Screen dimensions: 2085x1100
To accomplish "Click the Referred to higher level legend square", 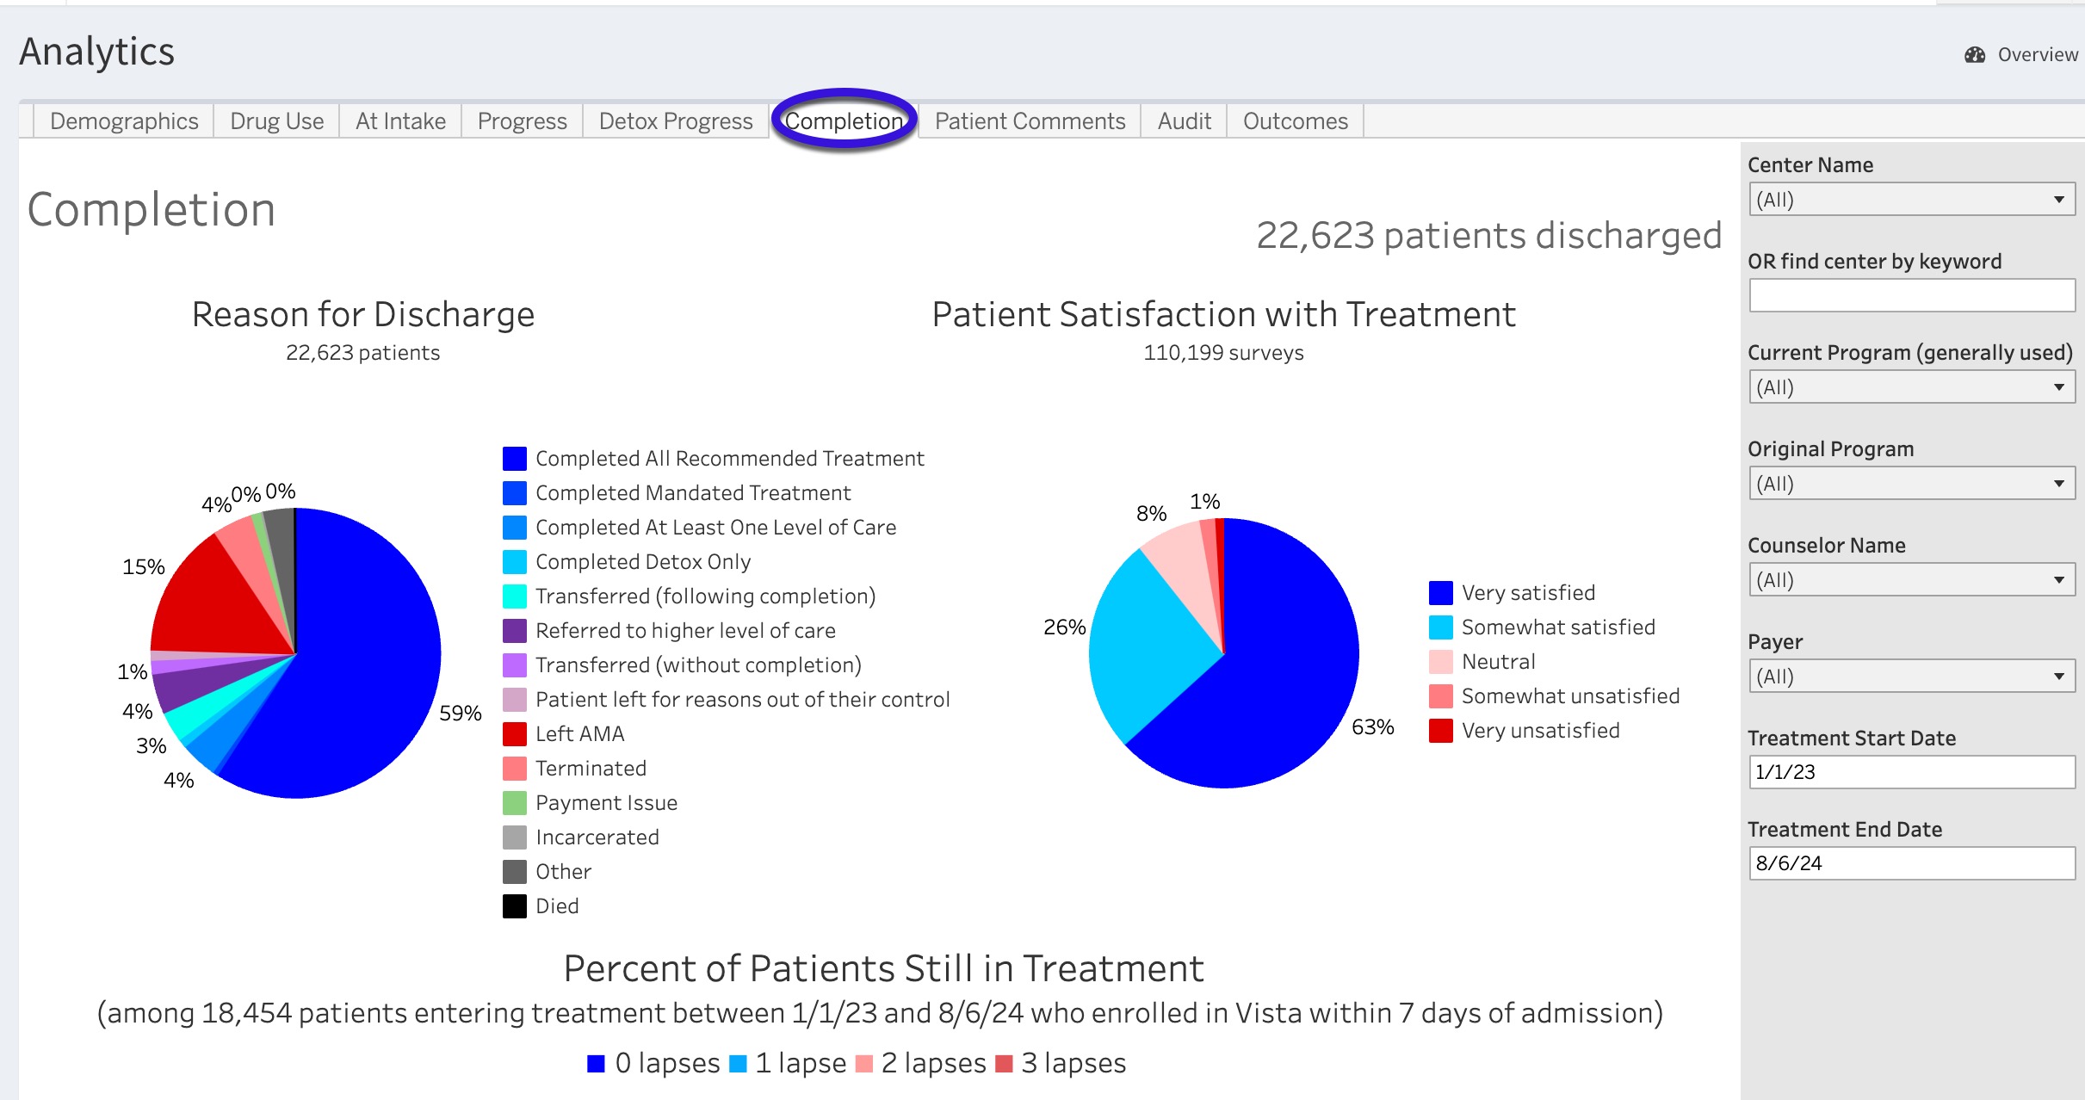I will pyautogui.click(x=515, y=631).
